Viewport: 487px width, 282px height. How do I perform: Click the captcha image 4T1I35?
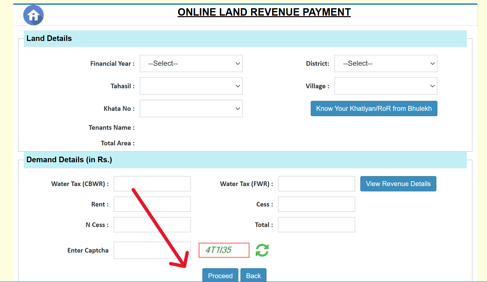point(224,250)
